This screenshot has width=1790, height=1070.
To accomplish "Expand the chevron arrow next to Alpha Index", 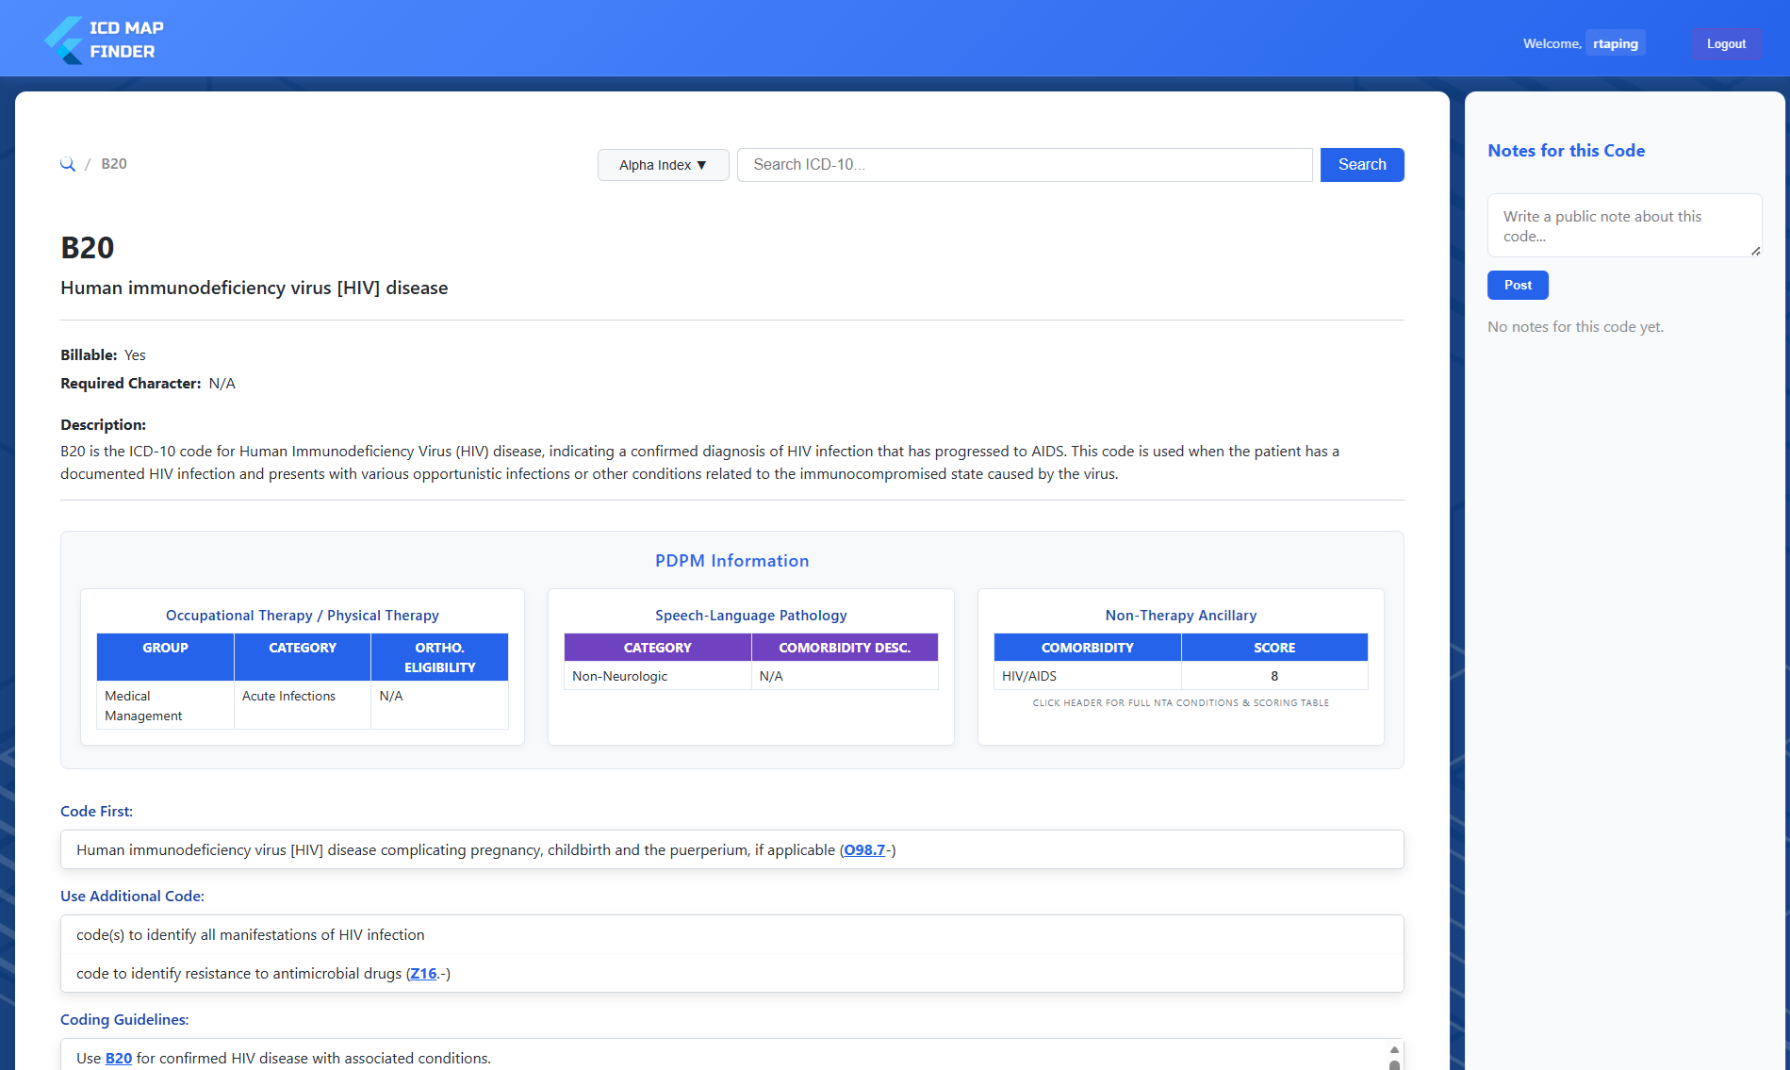I will tap(699, 165).
